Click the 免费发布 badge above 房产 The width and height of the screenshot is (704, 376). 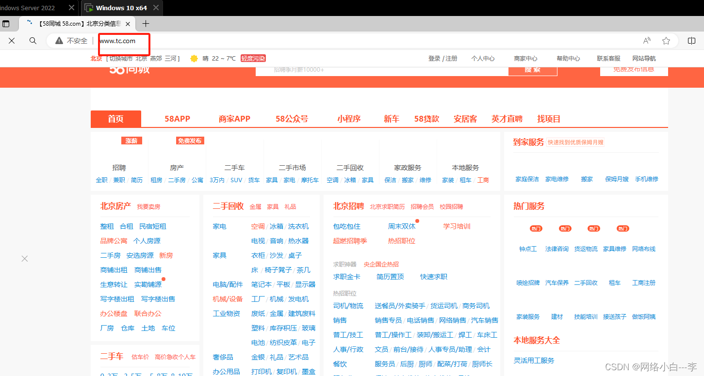[190, 141]
